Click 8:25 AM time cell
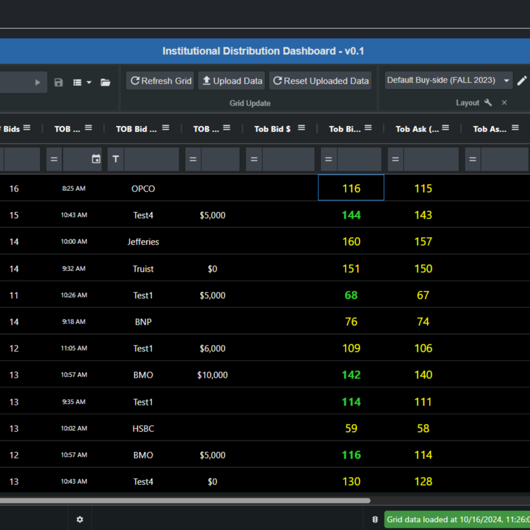The image size is (530, 530). [74, 188]
